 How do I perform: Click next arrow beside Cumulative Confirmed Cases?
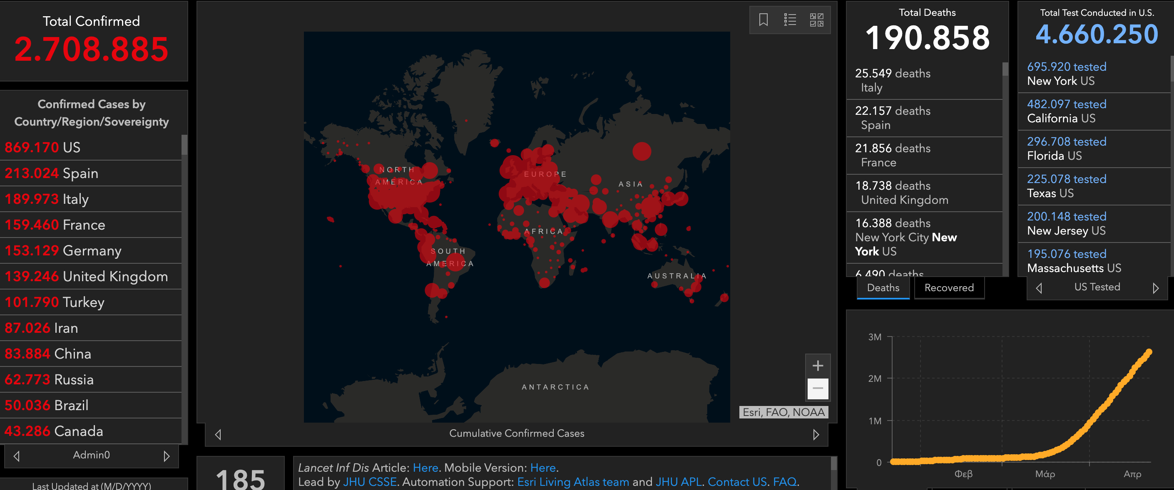click(x=816, y=434)
